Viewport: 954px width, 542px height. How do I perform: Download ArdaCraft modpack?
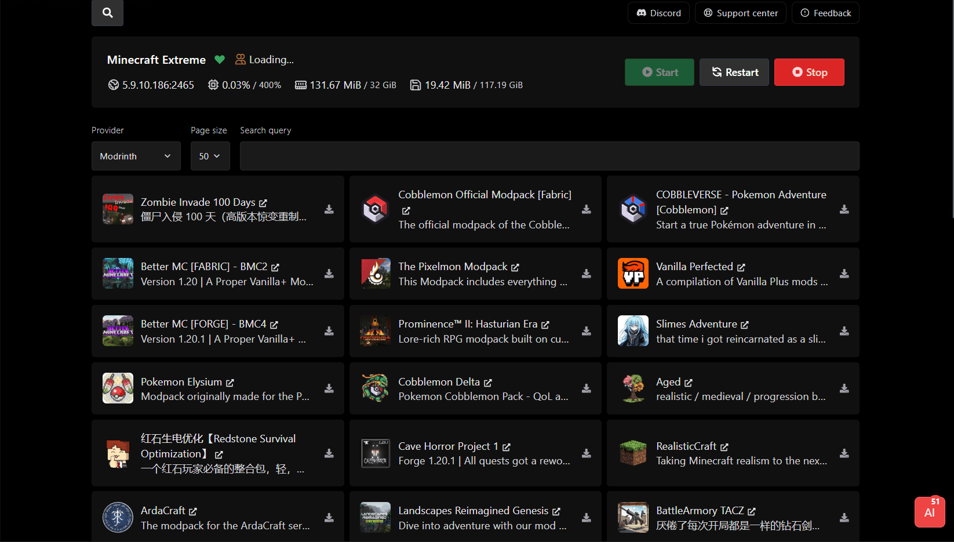click(x=329, y=518)
